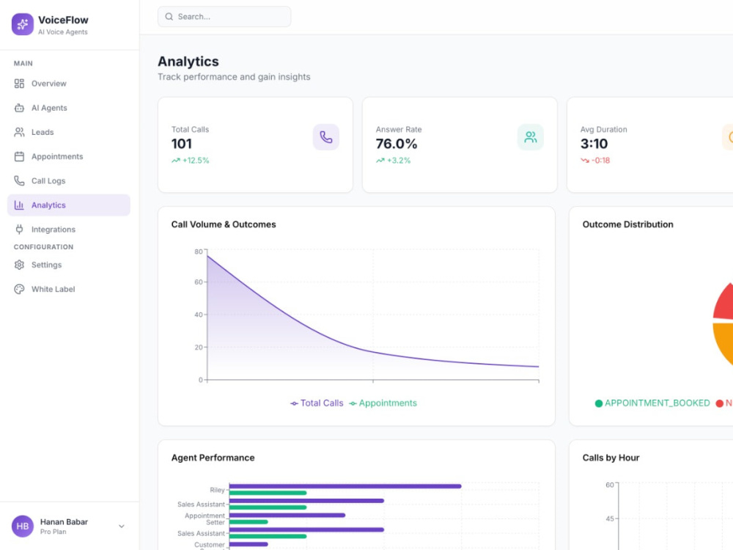Click the +3.2% trend arrow icon

(x=380, y=161)
